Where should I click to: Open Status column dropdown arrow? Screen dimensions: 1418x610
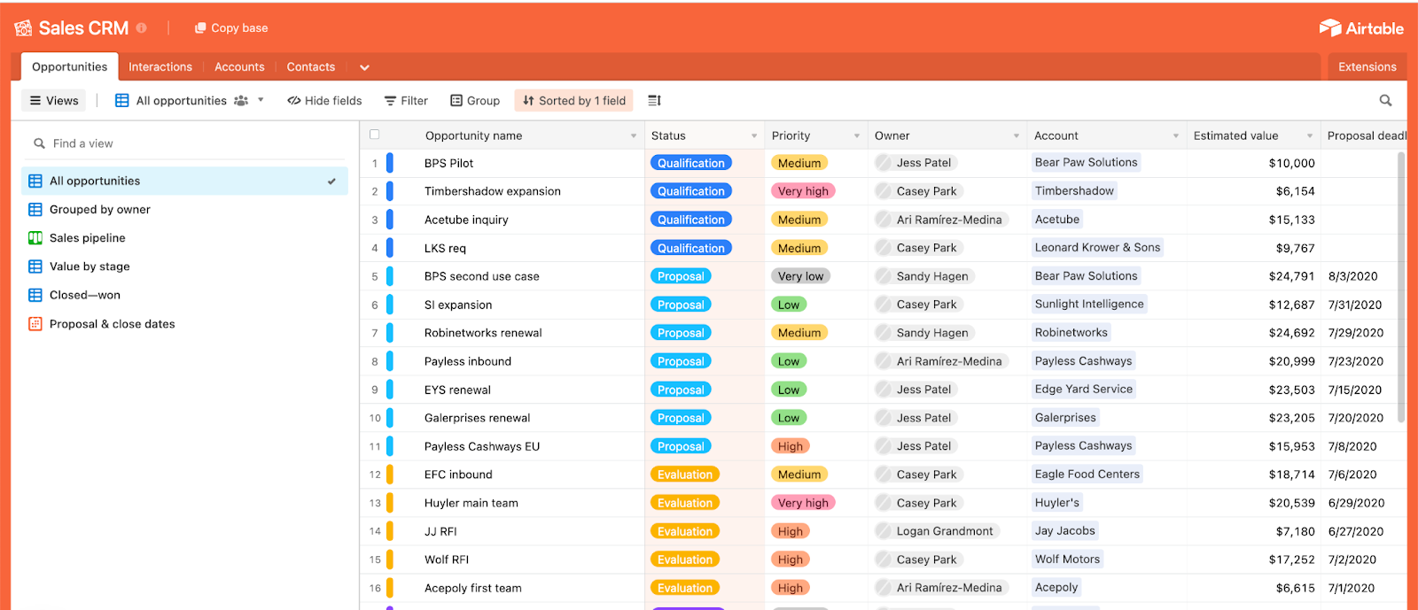click(x=754, y=135)
